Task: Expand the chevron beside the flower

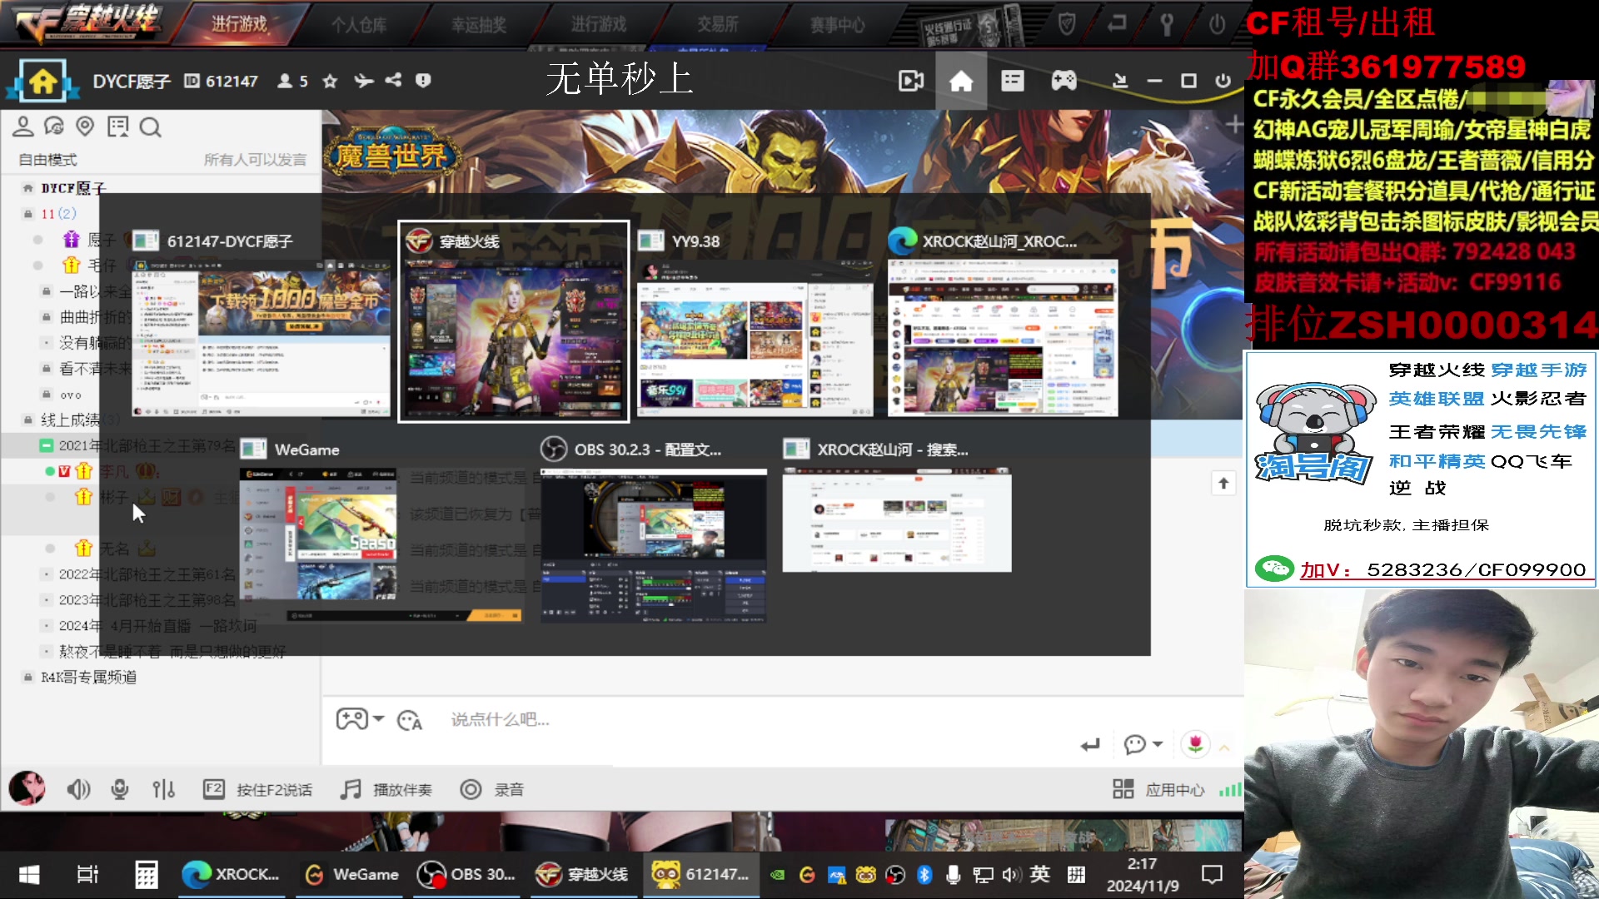Action: [x=1224, y=748]
